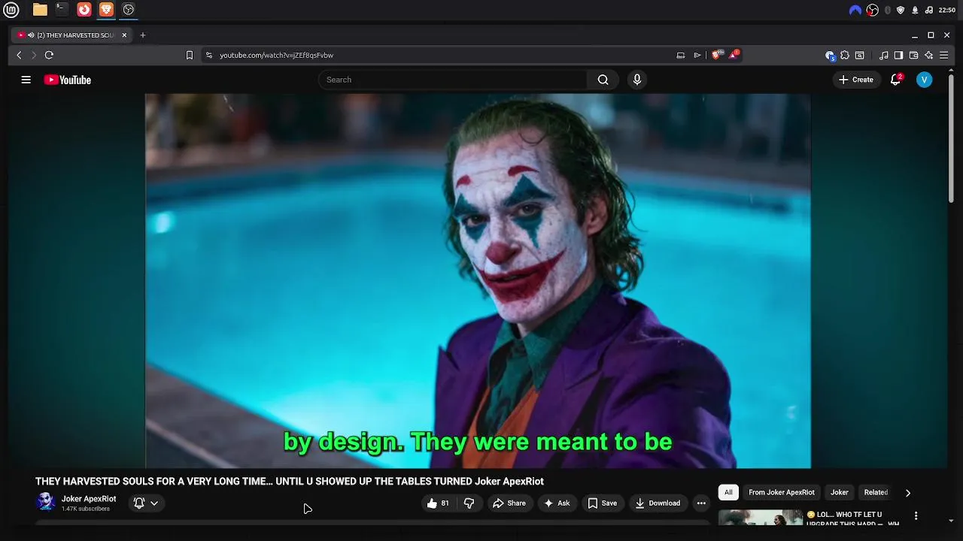Select From Joker ApexRiot chip
Viewport: 963px width, 541px height.
click(782, 493)
